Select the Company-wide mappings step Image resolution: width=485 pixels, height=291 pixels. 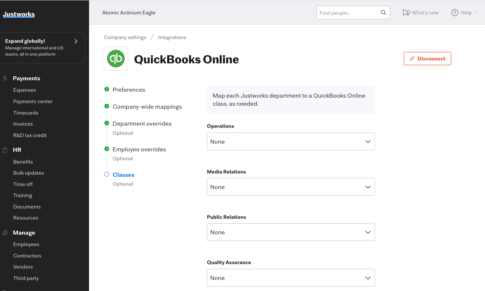pos(147,106)
